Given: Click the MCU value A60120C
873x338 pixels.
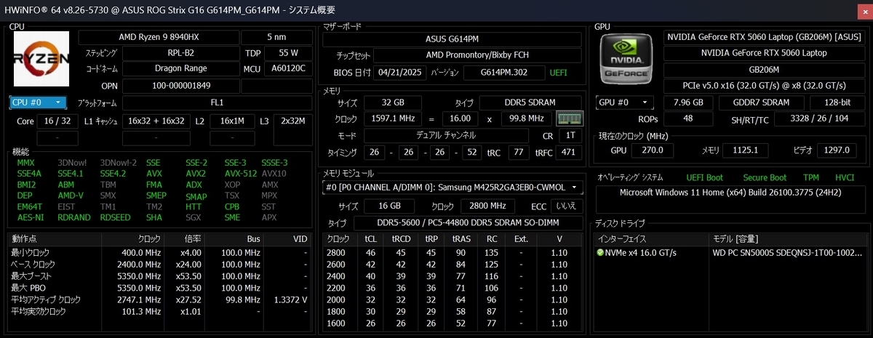Looking at the screenshot, I should coord(289,69).
